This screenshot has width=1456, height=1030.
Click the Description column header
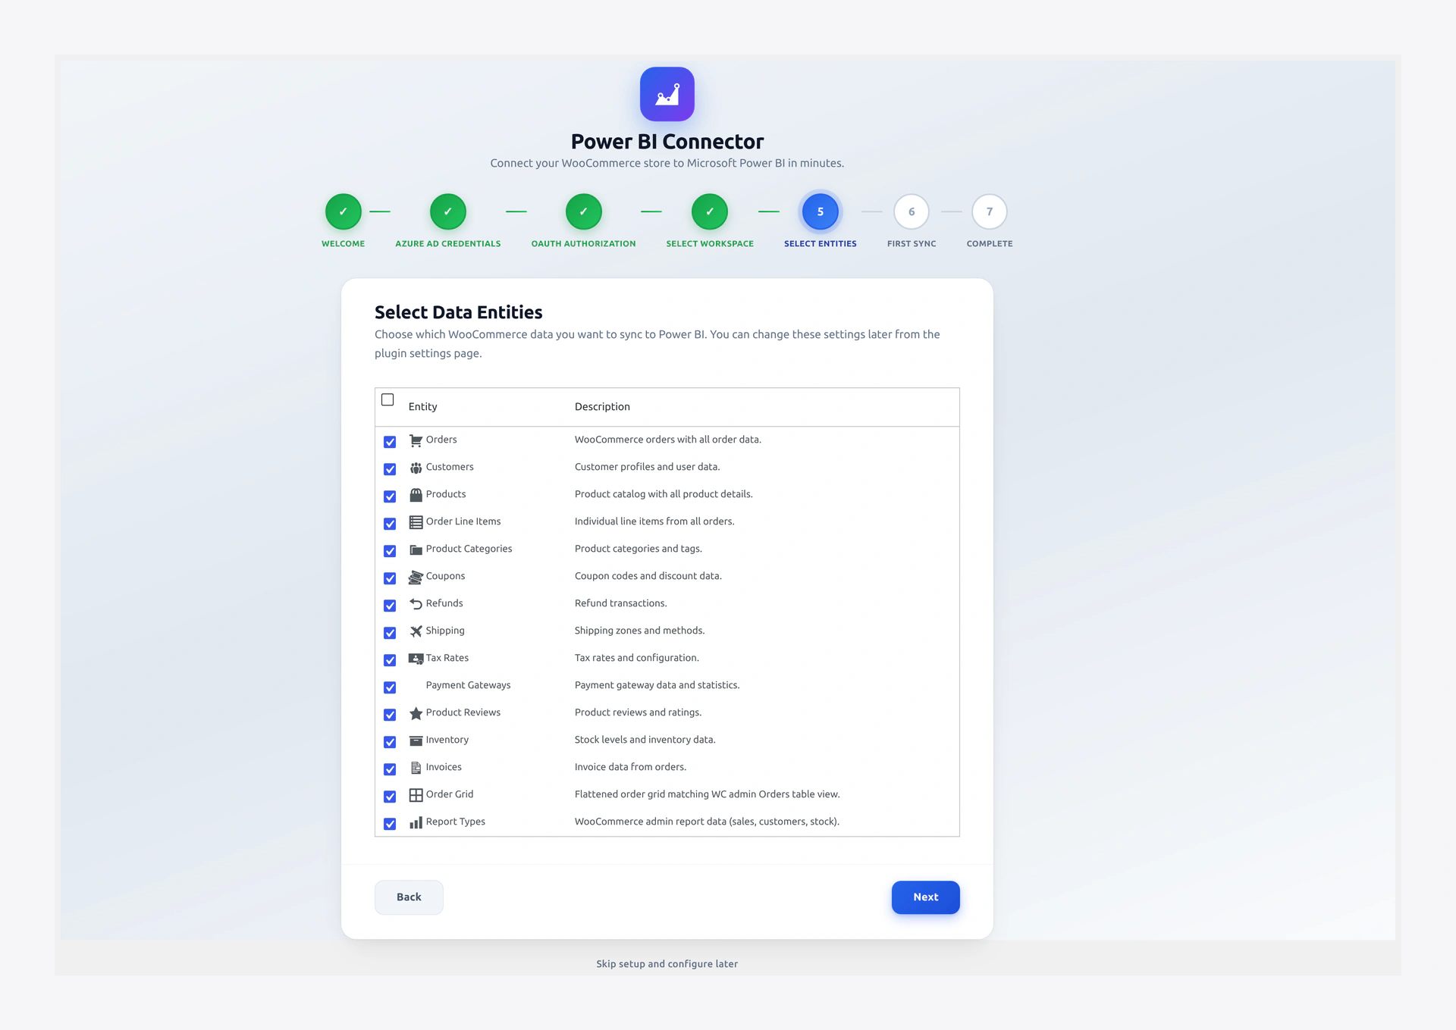(602, 407)
